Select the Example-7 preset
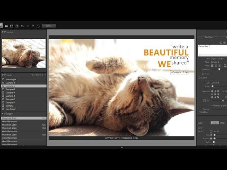Screen dimensions: 227x170 tap(24, 102)
